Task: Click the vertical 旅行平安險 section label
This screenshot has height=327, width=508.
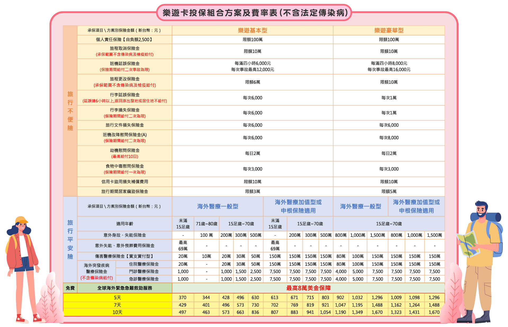Action: pos(70,240)
